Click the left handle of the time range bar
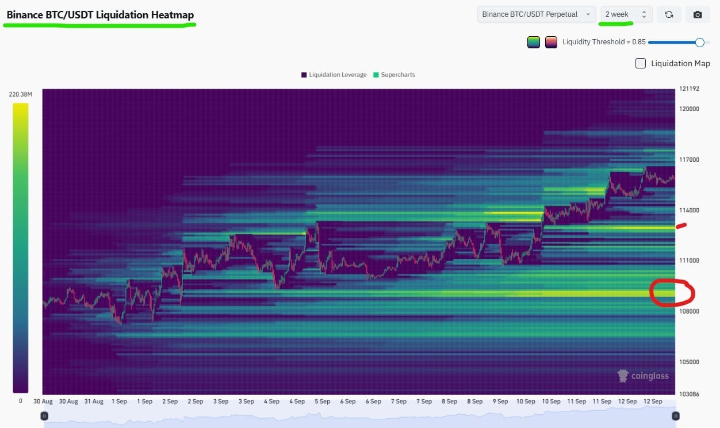Screen dimensions: 720x428 pyautogui.click(x=44, y=415)
